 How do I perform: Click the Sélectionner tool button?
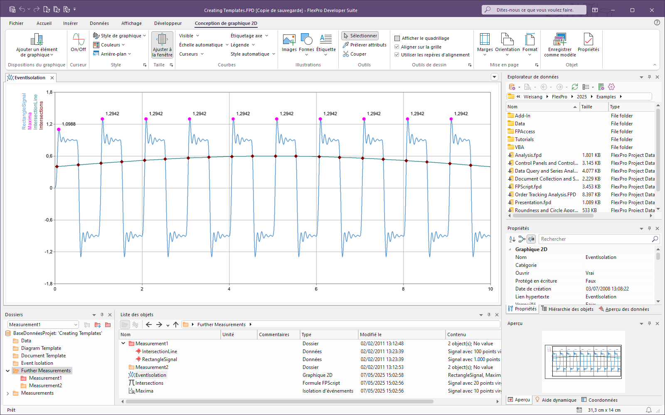coord(360,36)
